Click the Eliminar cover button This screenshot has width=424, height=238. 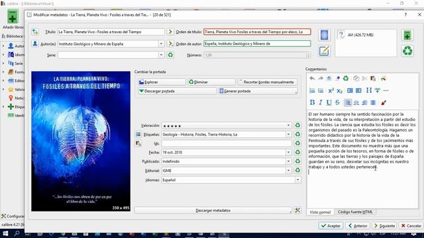click(x=211, y=82)
